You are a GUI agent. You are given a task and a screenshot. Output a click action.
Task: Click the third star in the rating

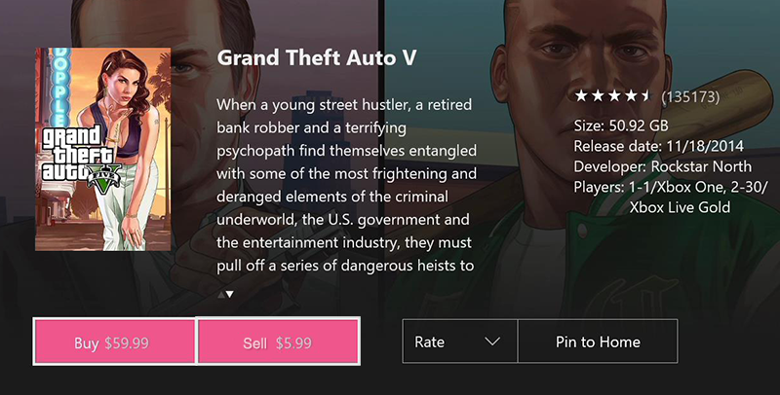(x=612, y=96)
